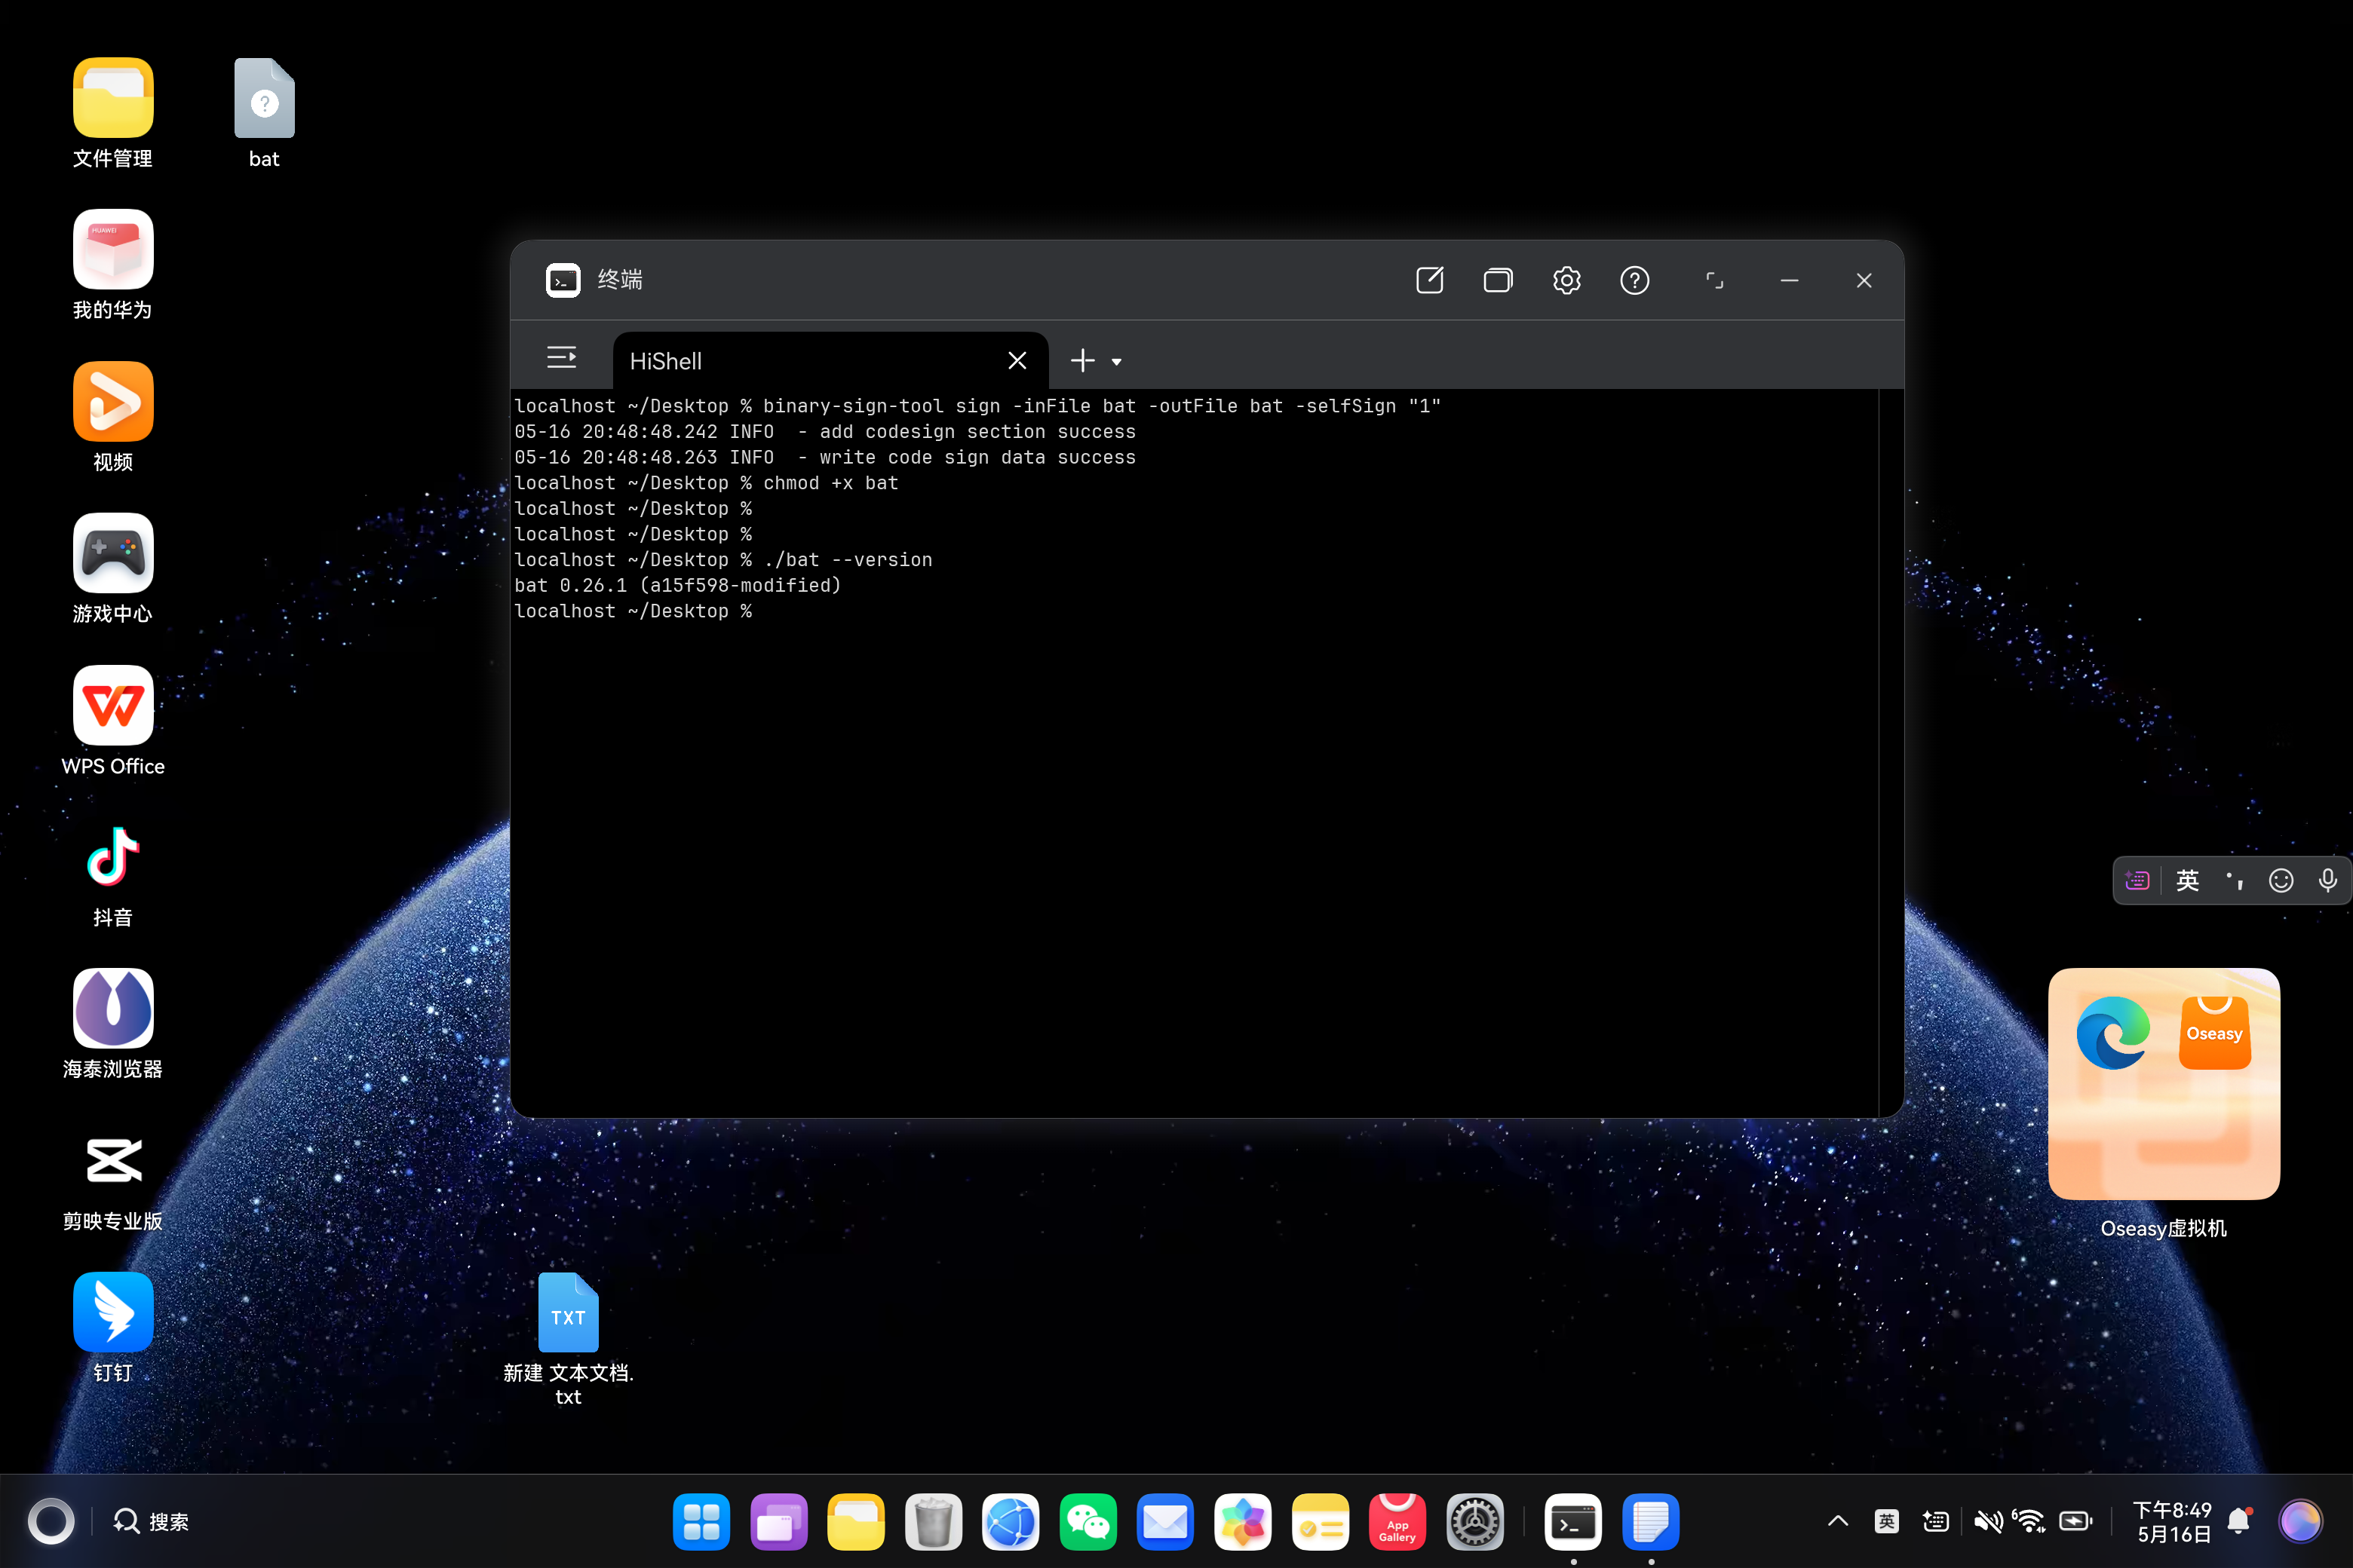The height and width of the screenshot is (1568, 2353).
Task: Click the orange Oseasy icon in widget
Action: point(2215,1033)
